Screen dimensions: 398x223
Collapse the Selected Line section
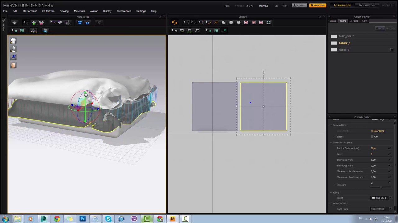tap(331, 125)
